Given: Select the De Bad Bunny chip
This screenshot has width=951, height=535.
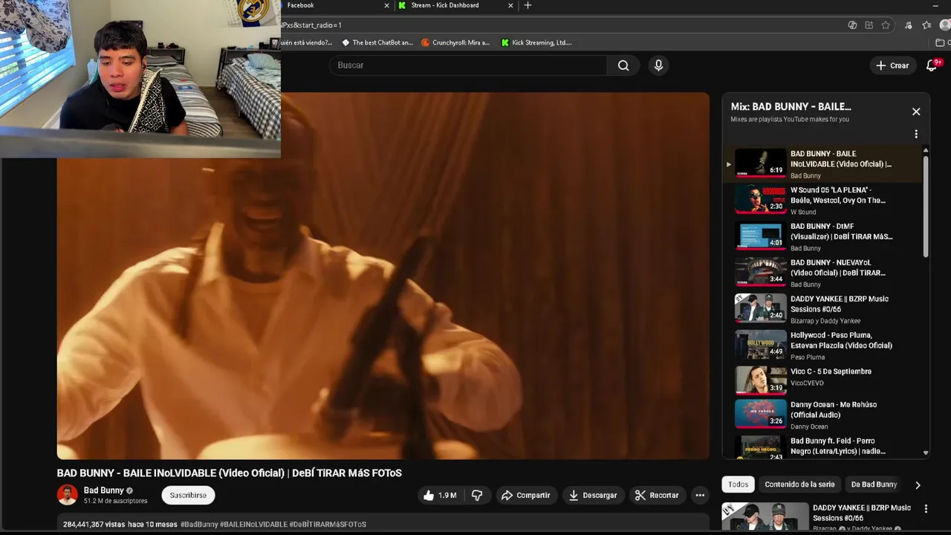Looking at the screenshot, I should tap(874, 484).
